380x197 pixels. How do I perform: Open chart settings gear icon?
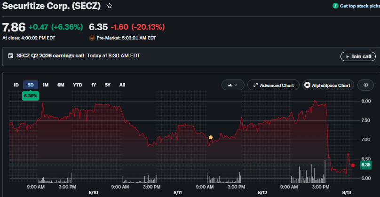365,85
